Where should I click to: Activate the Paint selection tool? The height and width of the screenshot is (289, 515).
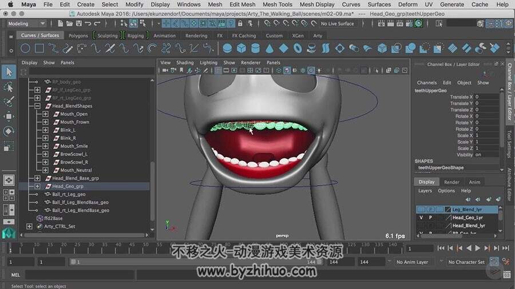click(x=9, y=102)
